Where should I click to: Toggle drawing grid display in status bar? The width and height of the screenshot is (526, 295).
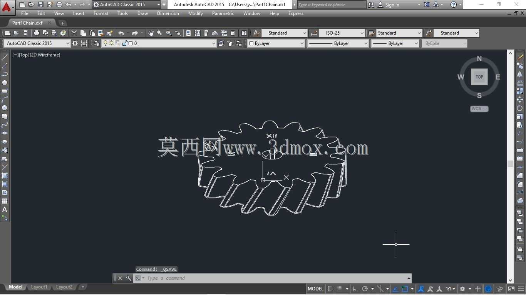tap(330, 289)
